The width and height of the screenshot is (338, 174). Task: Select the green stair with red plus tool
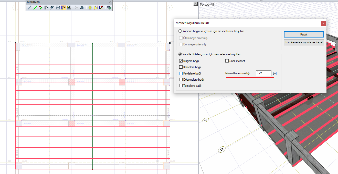tap(41, 8)
